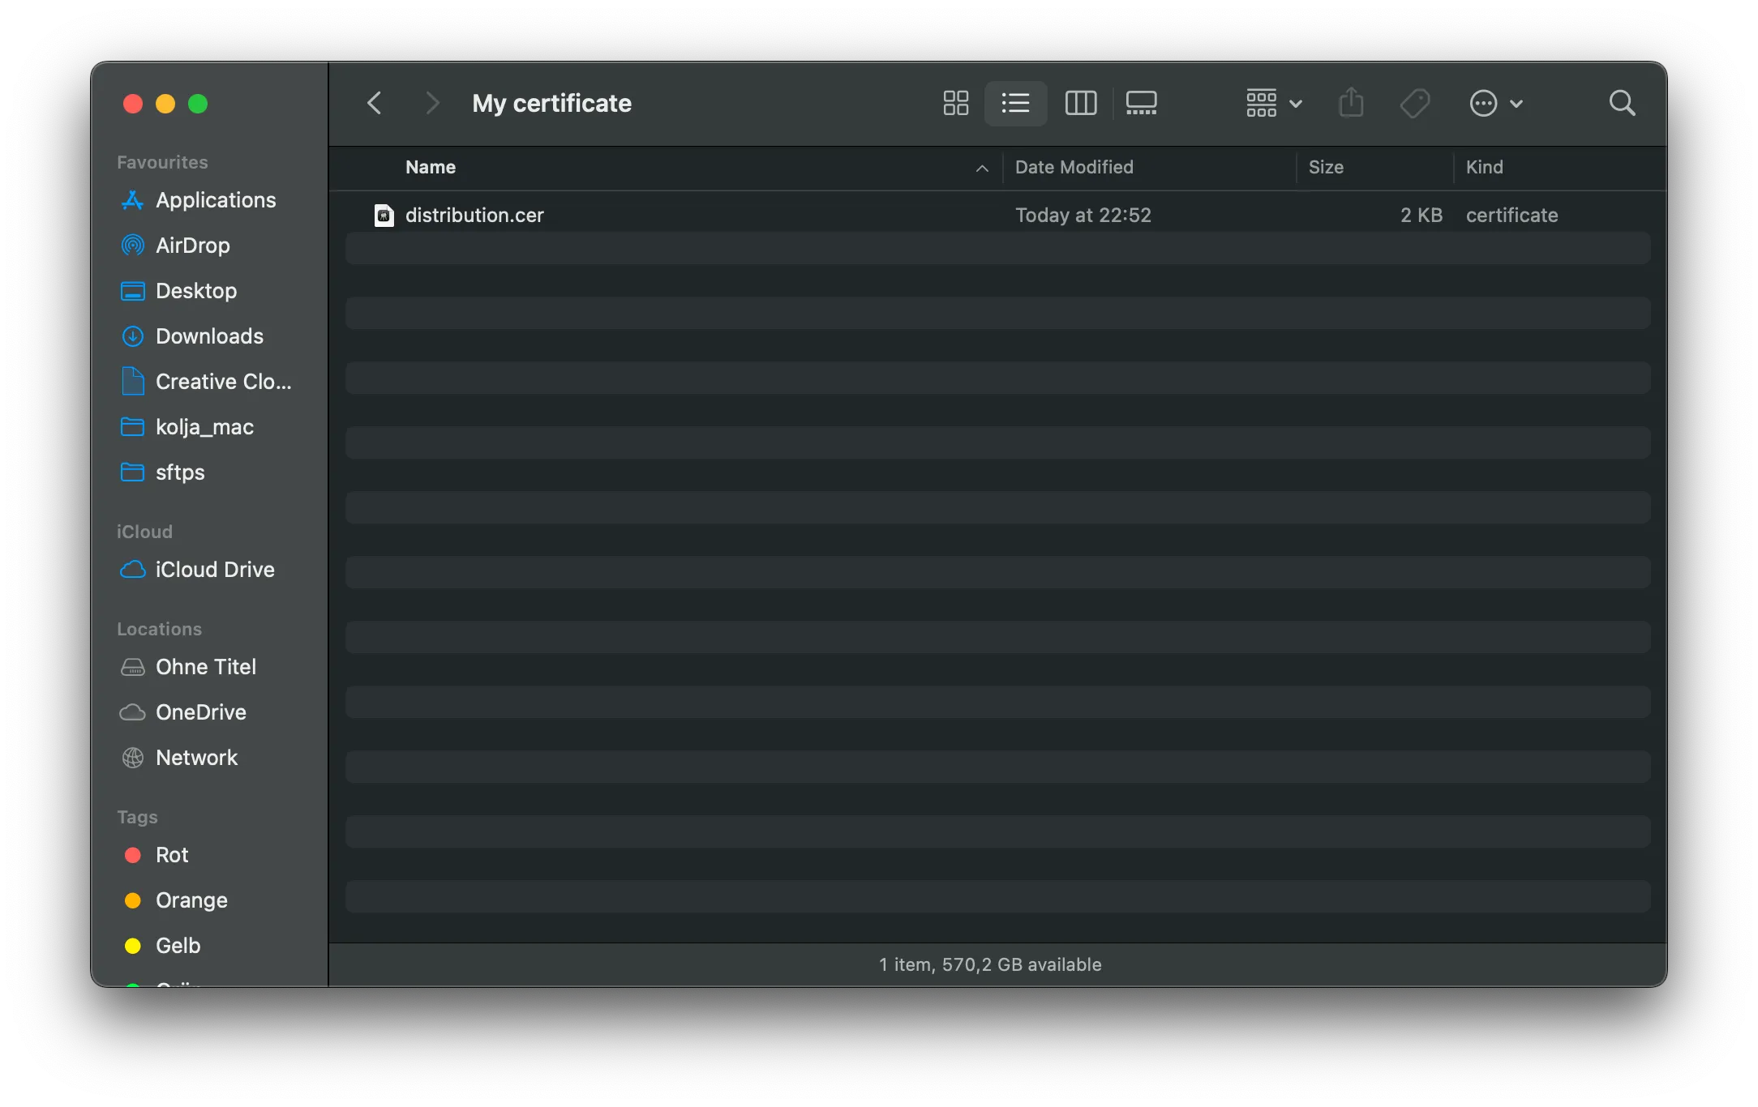Click the search magnifier icon
The image size is (1758, 1107).
tap(1622, 103)
